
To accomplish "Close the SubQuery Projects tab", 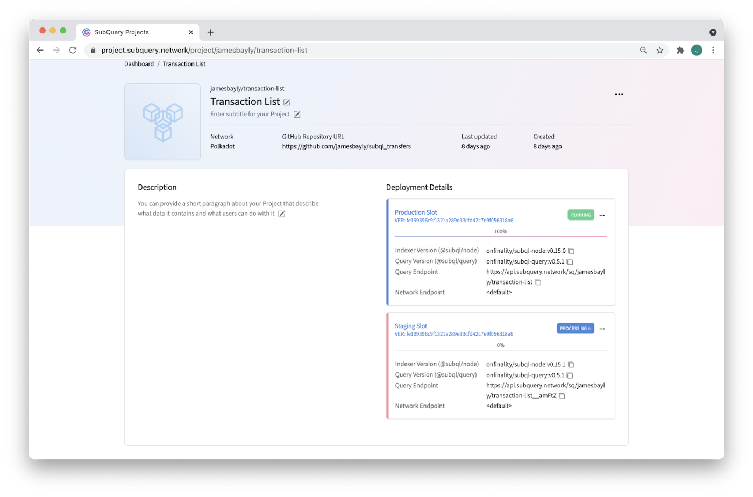I will pos(191,32).
